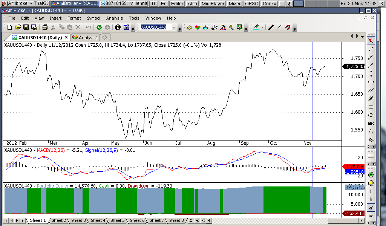Click the binoculars icon in the toolbar

tap(206, 27)
